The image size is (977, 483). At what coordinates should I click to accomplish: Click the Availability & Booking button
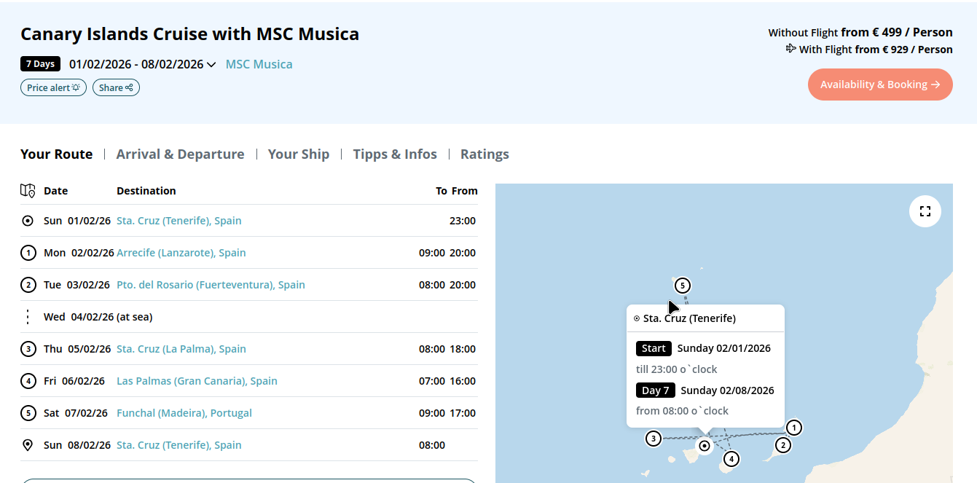click(x=880, y=85)
